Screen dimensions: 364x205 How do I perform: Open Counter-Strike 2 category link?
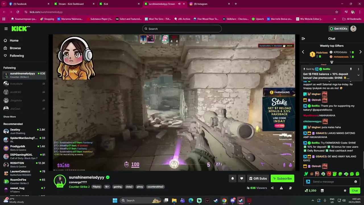click(x=79, y=187)
